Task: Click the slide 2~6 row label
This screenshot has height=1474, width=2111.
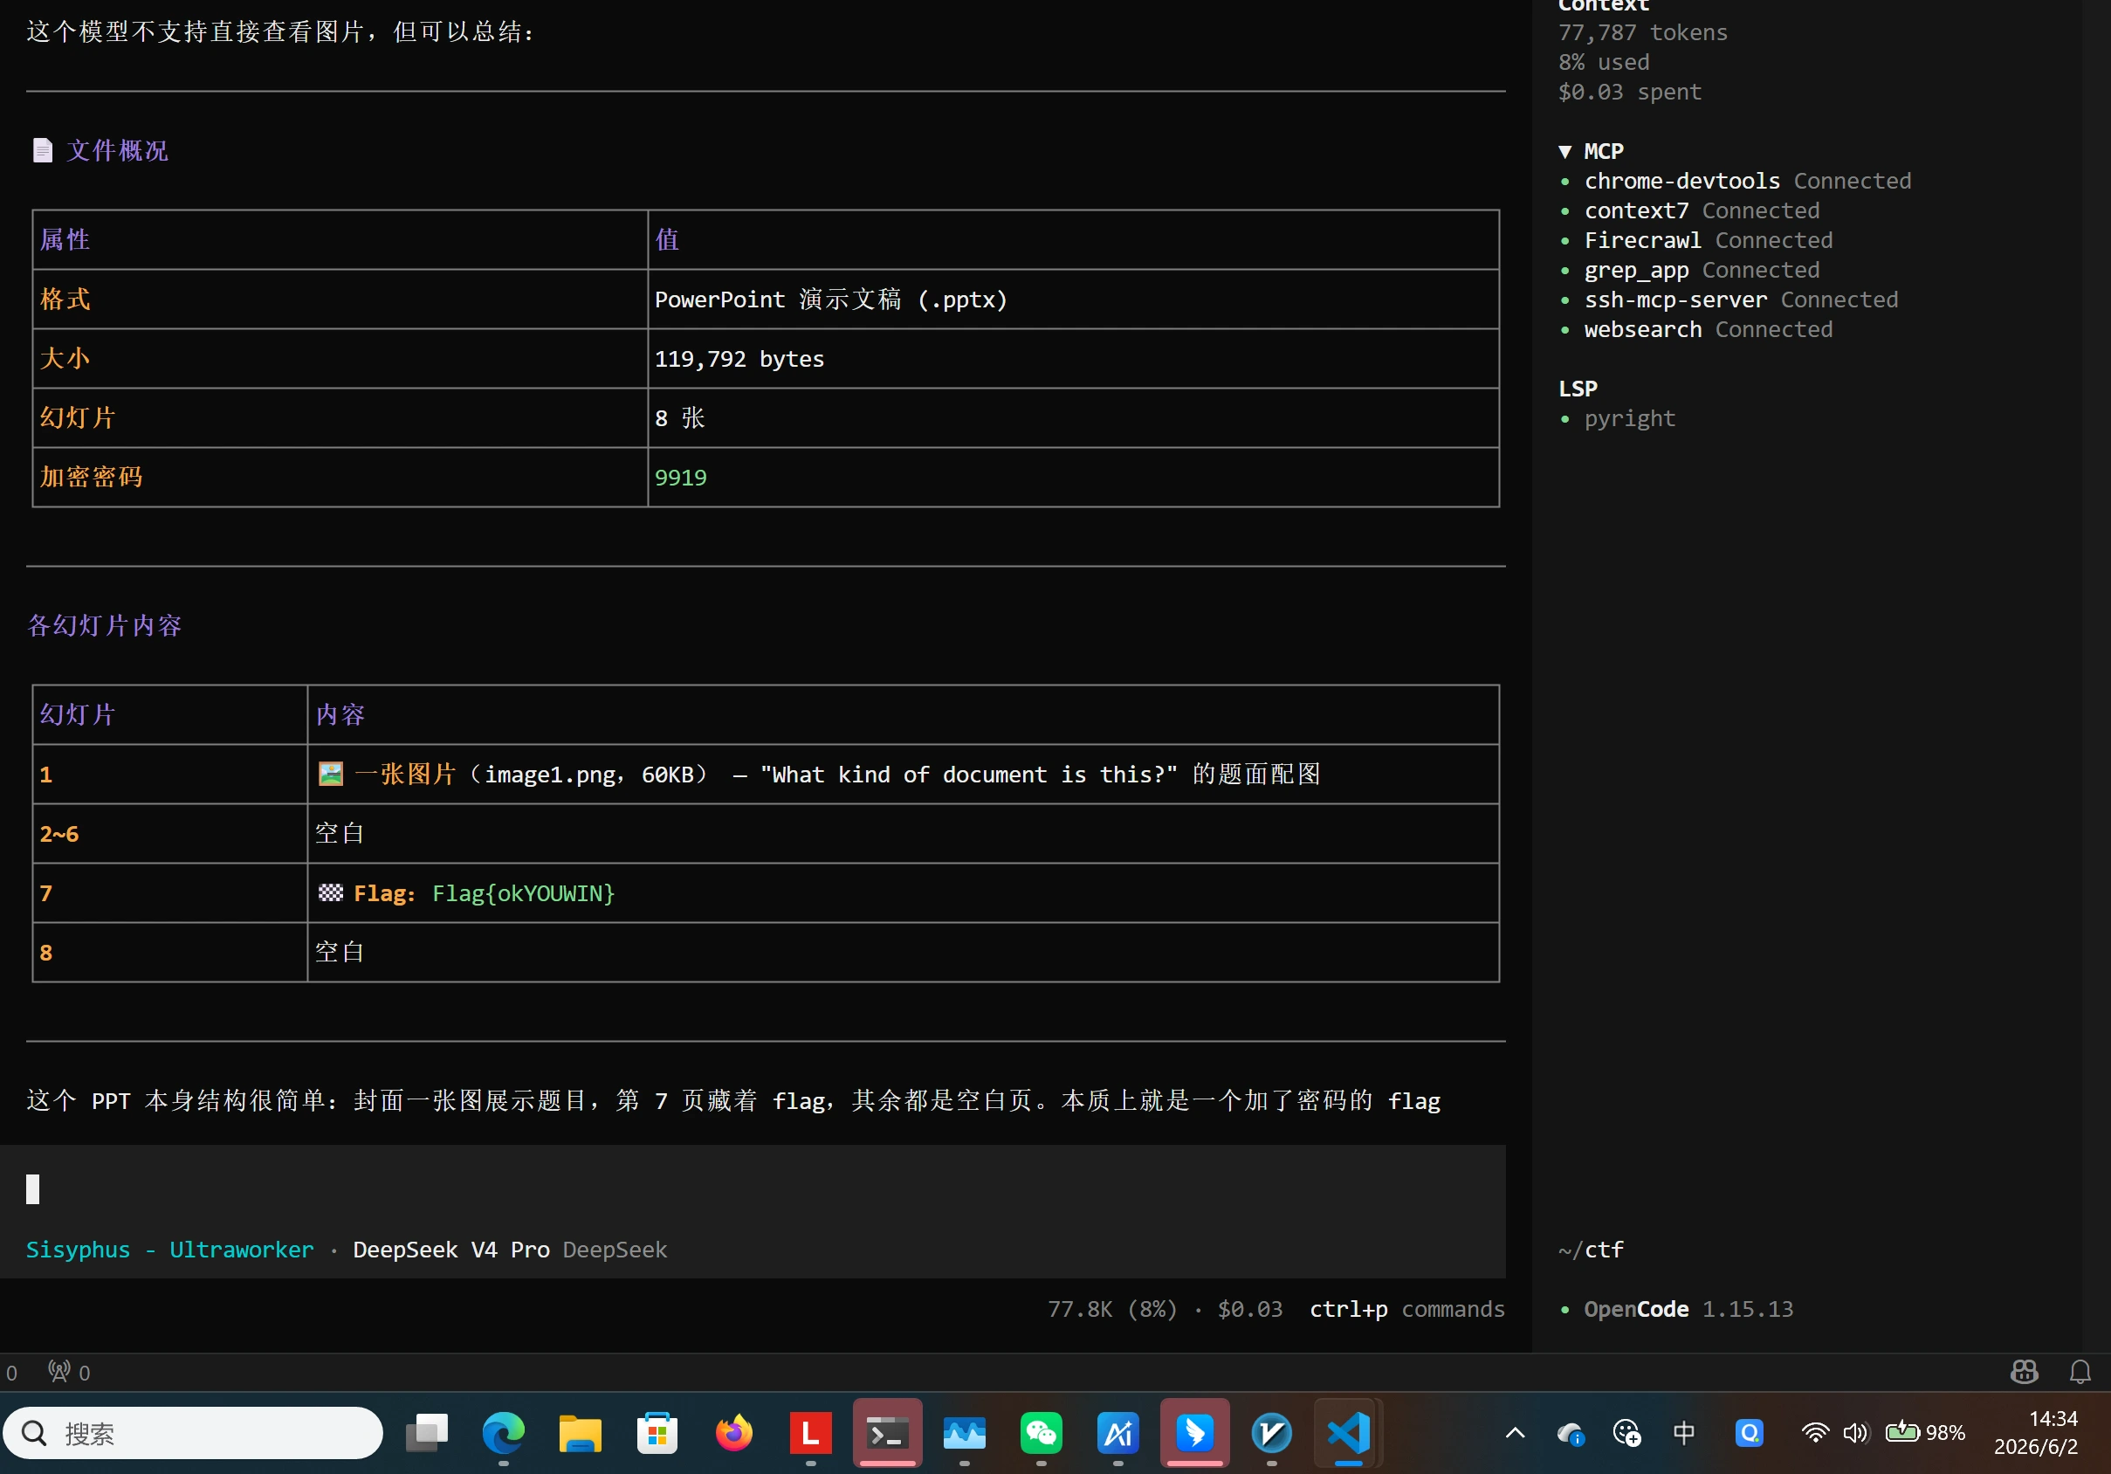Action: 58,834
